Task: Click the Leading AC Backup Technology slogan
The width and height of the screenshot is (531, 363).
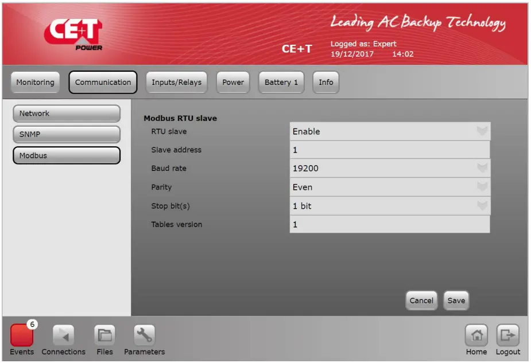Action: 418,23
